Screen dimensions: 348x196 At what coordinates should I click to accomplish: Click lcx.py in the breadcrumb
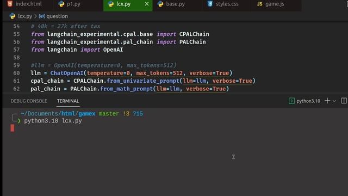pos(25,16)
